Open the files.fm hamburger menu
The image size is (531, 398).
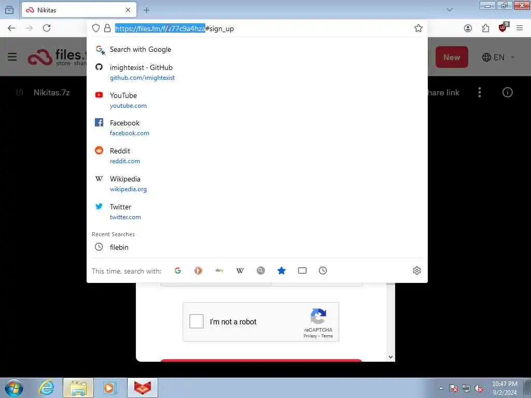12,56
